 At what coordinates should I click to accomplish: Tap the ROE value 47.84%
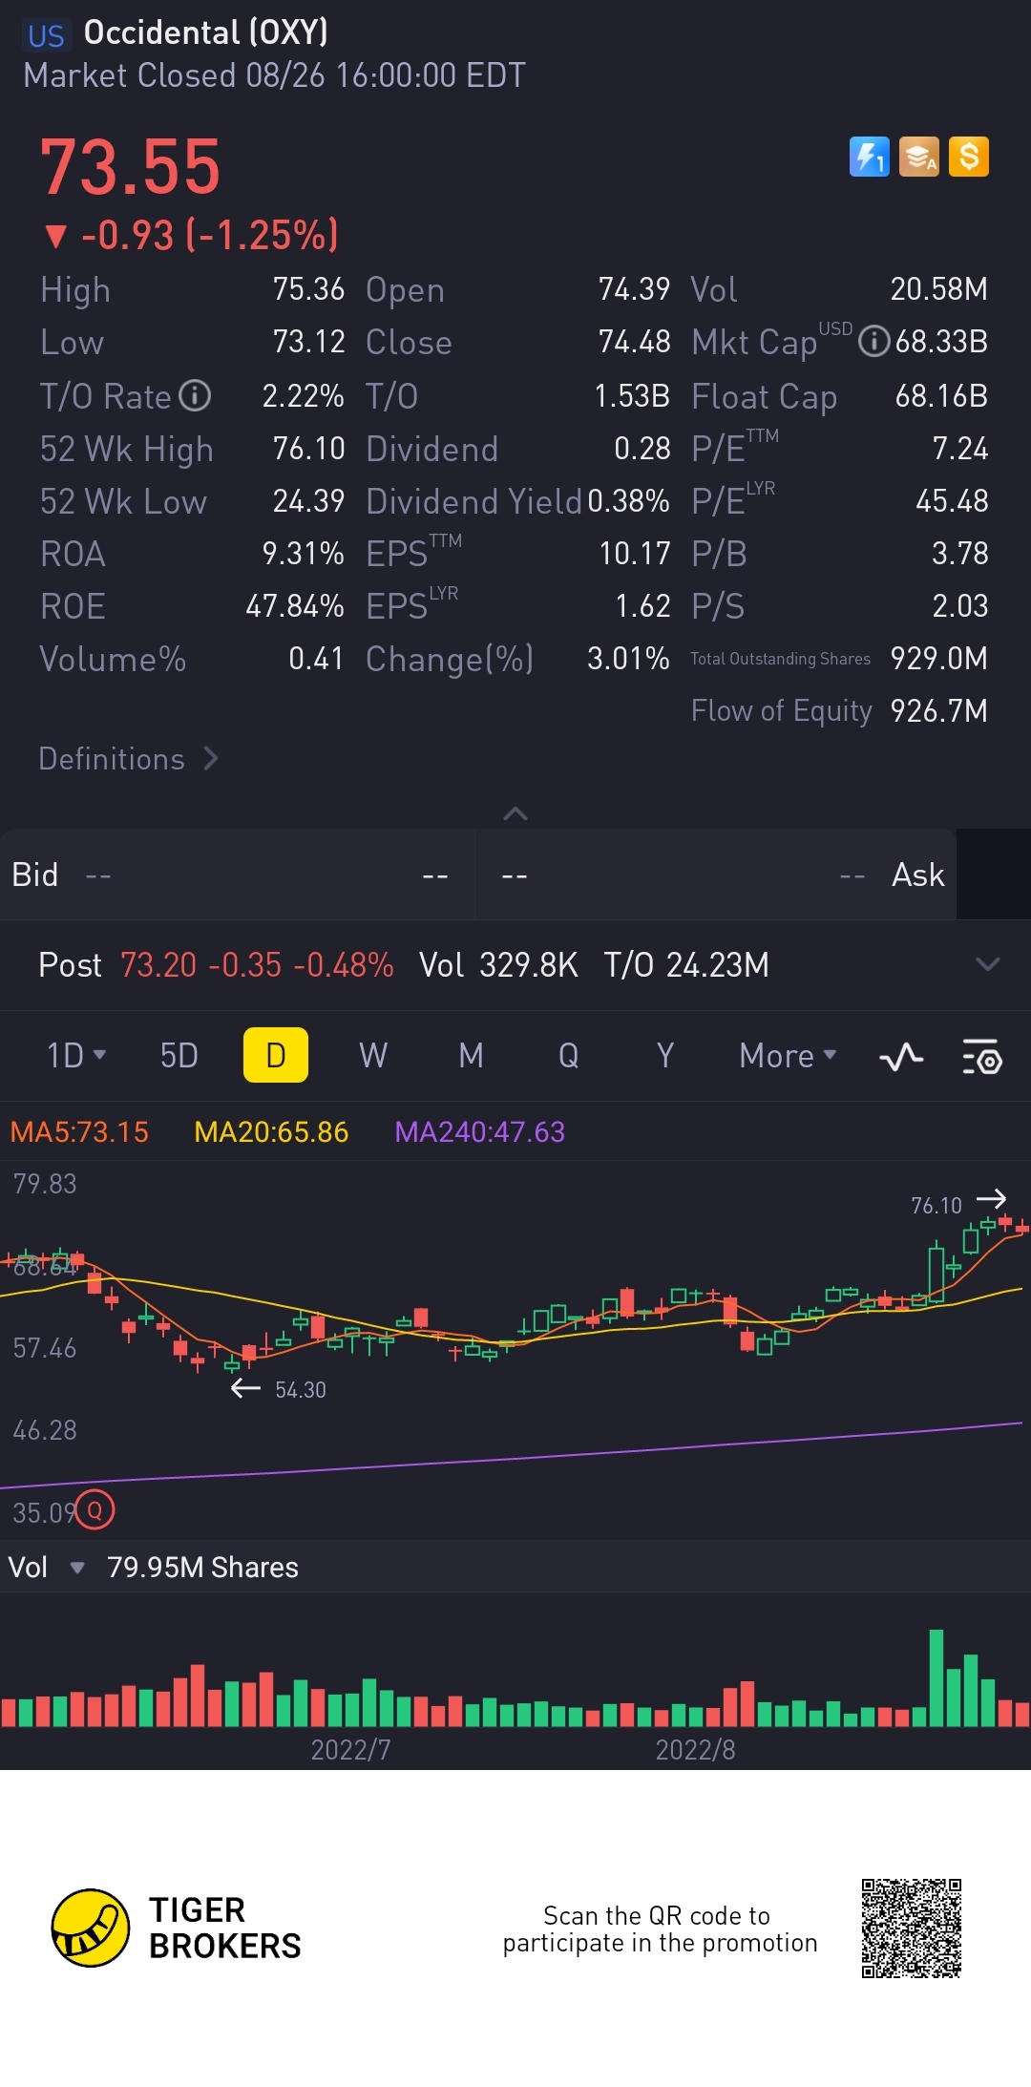295,605
